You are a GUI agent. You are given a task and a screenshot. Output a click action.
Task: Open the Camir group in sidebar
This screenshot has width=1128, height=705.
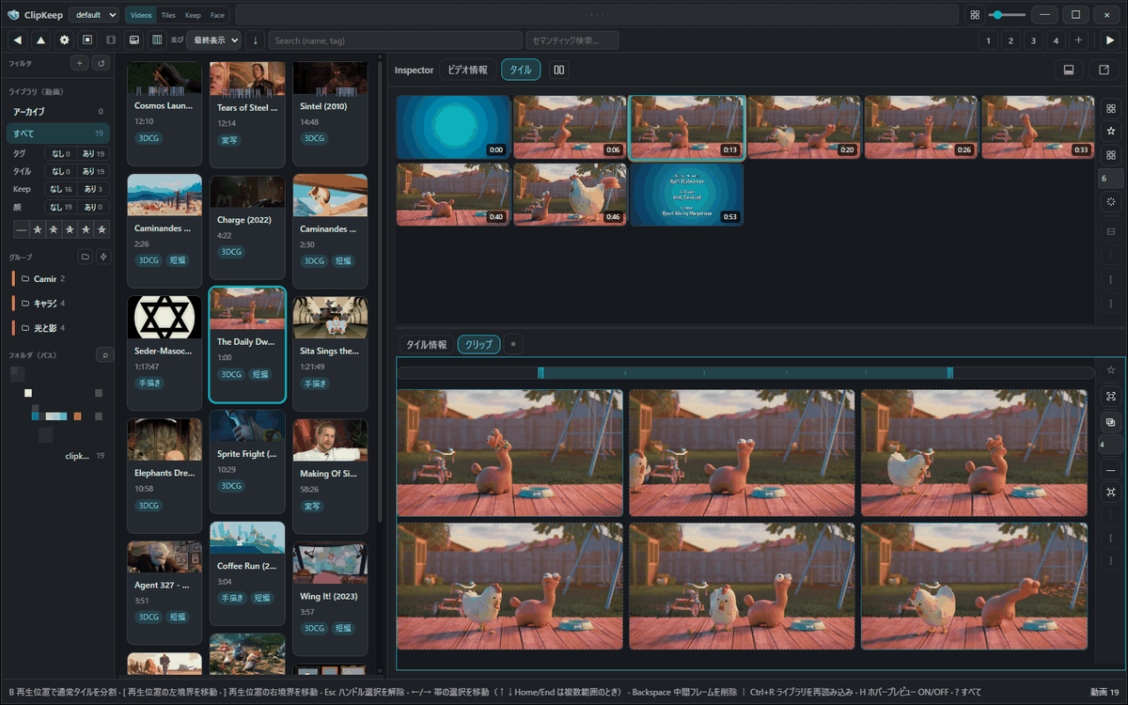click(56, 279)
